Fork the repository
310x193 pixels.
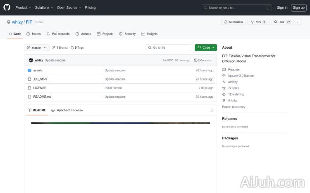click(258, 22)
